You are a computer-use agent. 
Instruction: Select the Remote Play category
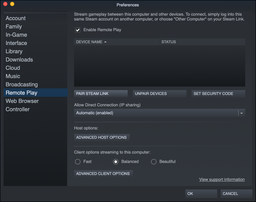(35, 93)
